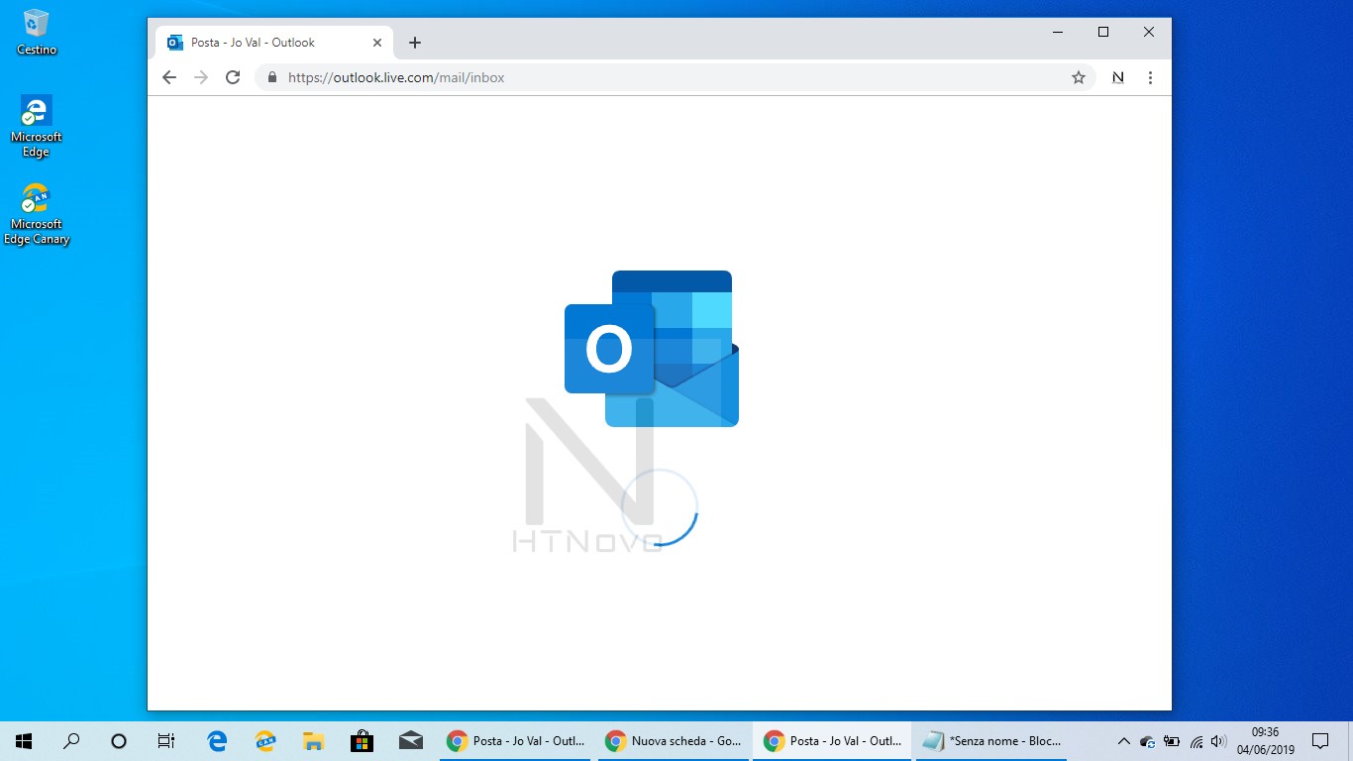Show battery status from the system tray
This screenshot has height=761, width=1353.
[1173, 740]
